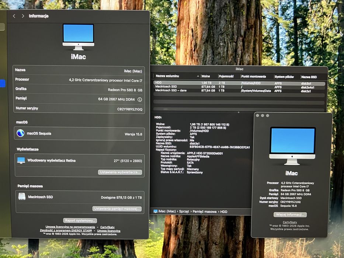Image resolution: width=344 pixels, height=258 pixels.
Task: Click the Macintosh SSD drive icon
Action: [22, 196]
